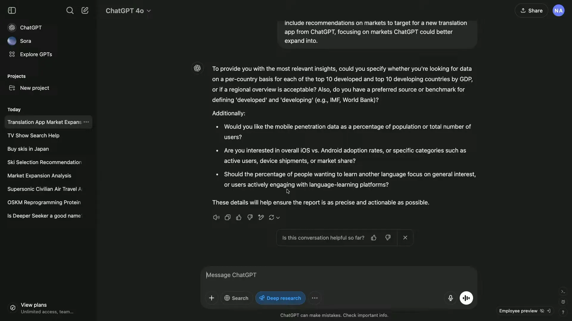Collapse the sidebar with panel toggle
The image size is (572, 321).
coord(12,10)
